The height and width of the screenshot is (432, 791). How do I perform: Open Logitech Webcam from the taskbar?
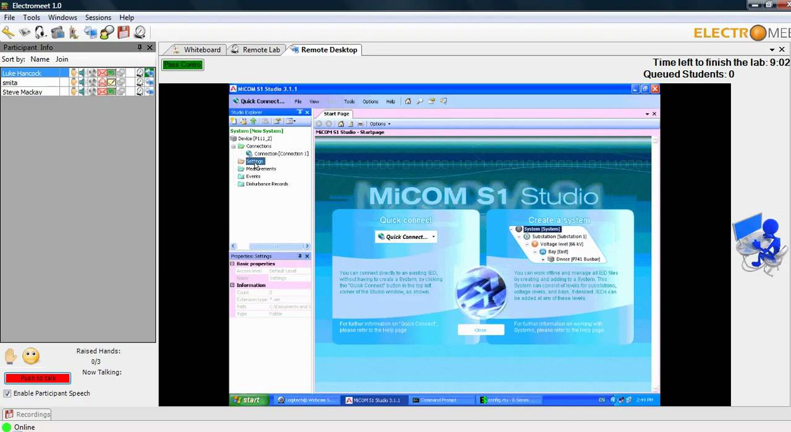pyautogui.click(x=307, y=400)
